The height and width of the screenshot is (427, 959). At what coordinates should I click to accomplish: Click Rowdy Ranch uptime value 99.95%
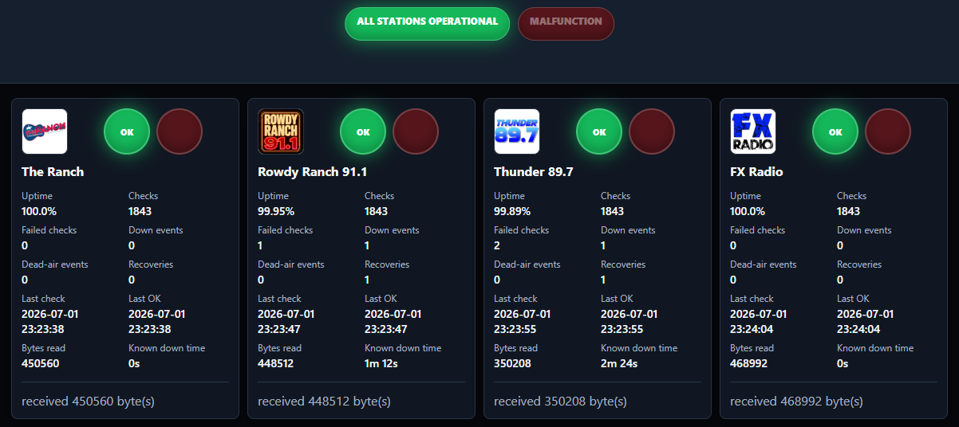pyautogui.click(x=276, y=211)
